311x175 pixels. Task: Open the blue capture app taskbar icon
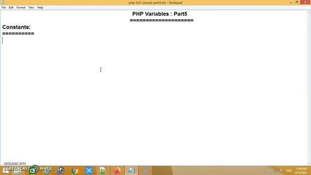click(x=89, y=171)
